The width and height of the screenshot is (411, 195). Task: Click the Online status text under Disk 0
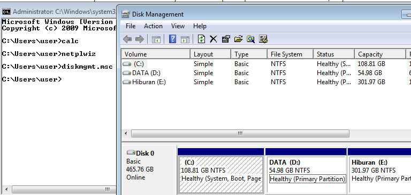point(135,177)
